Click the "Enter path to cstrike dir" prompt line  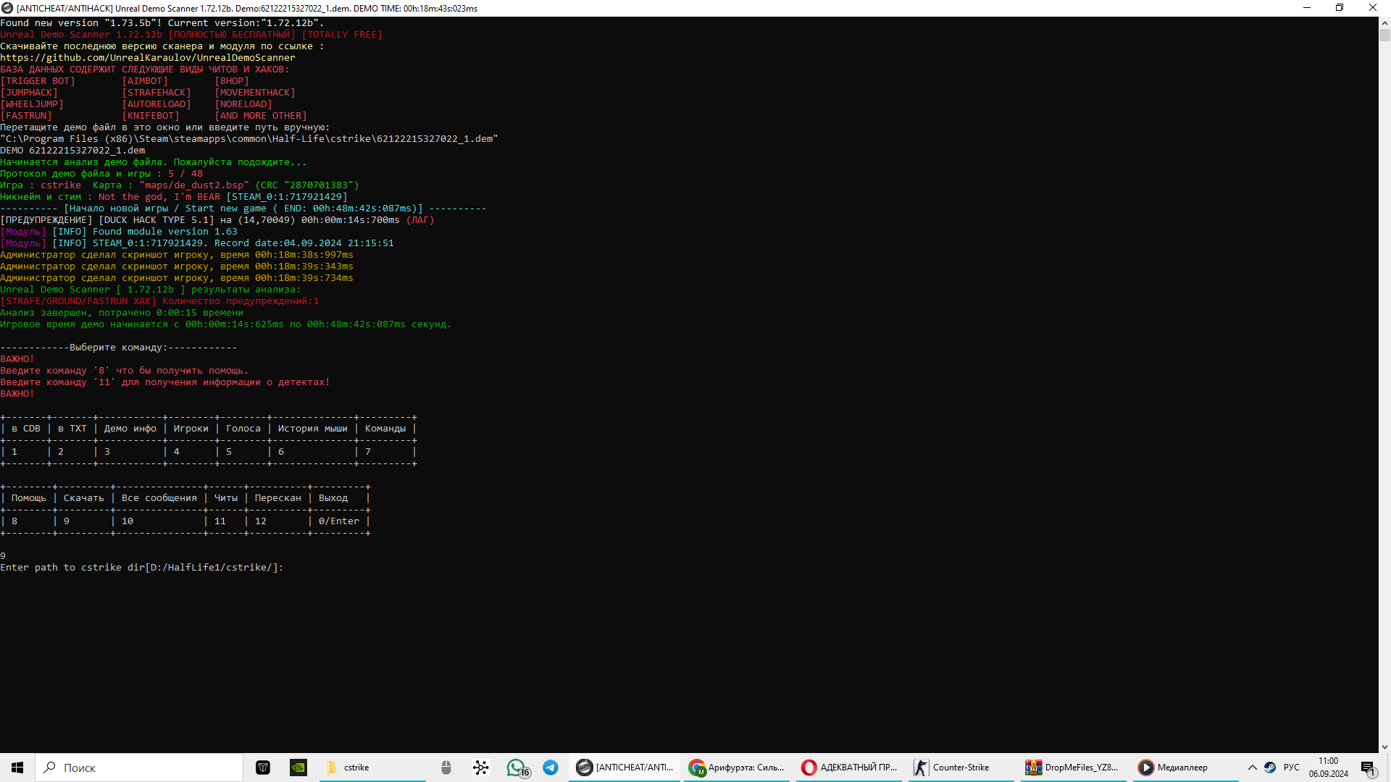click(x=142, y=568)
